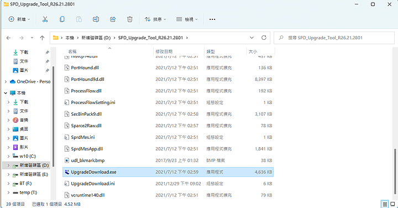Open the 新增 new item dropdown
Image resolution: width=398 pixels, height=208 pixels.
click(19, 19)
